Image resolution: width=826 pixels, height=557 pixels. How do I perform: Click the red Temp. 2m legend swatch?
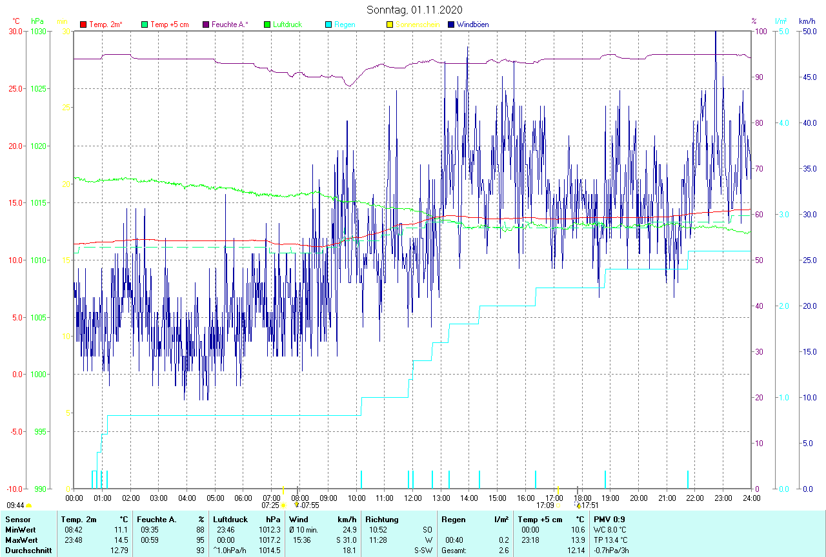pyautogui.click(x=83, y=24)
